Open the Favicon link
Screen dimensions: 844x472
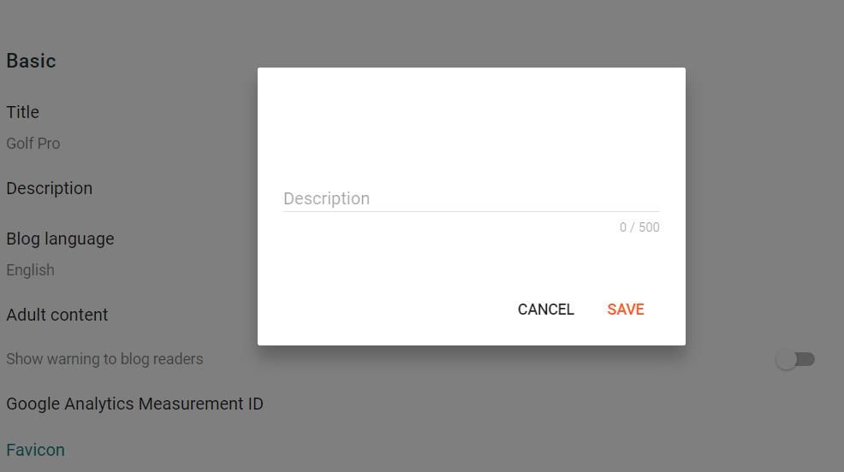coord(36,450)
